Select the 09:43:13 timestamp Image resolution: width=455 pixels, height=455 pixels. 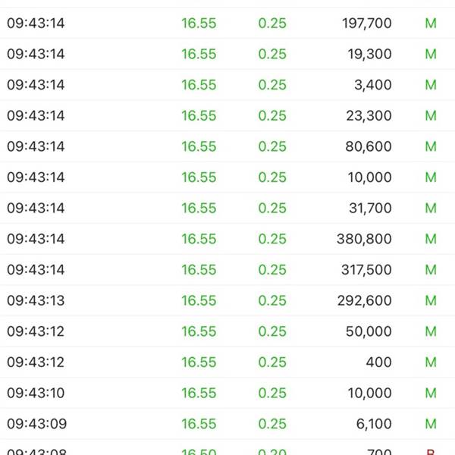(x=36, y=301)
